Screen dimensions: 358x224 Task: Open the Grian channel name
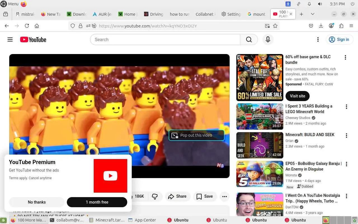point(289,141)
